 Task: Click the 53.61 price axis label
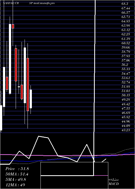[126, 78]
